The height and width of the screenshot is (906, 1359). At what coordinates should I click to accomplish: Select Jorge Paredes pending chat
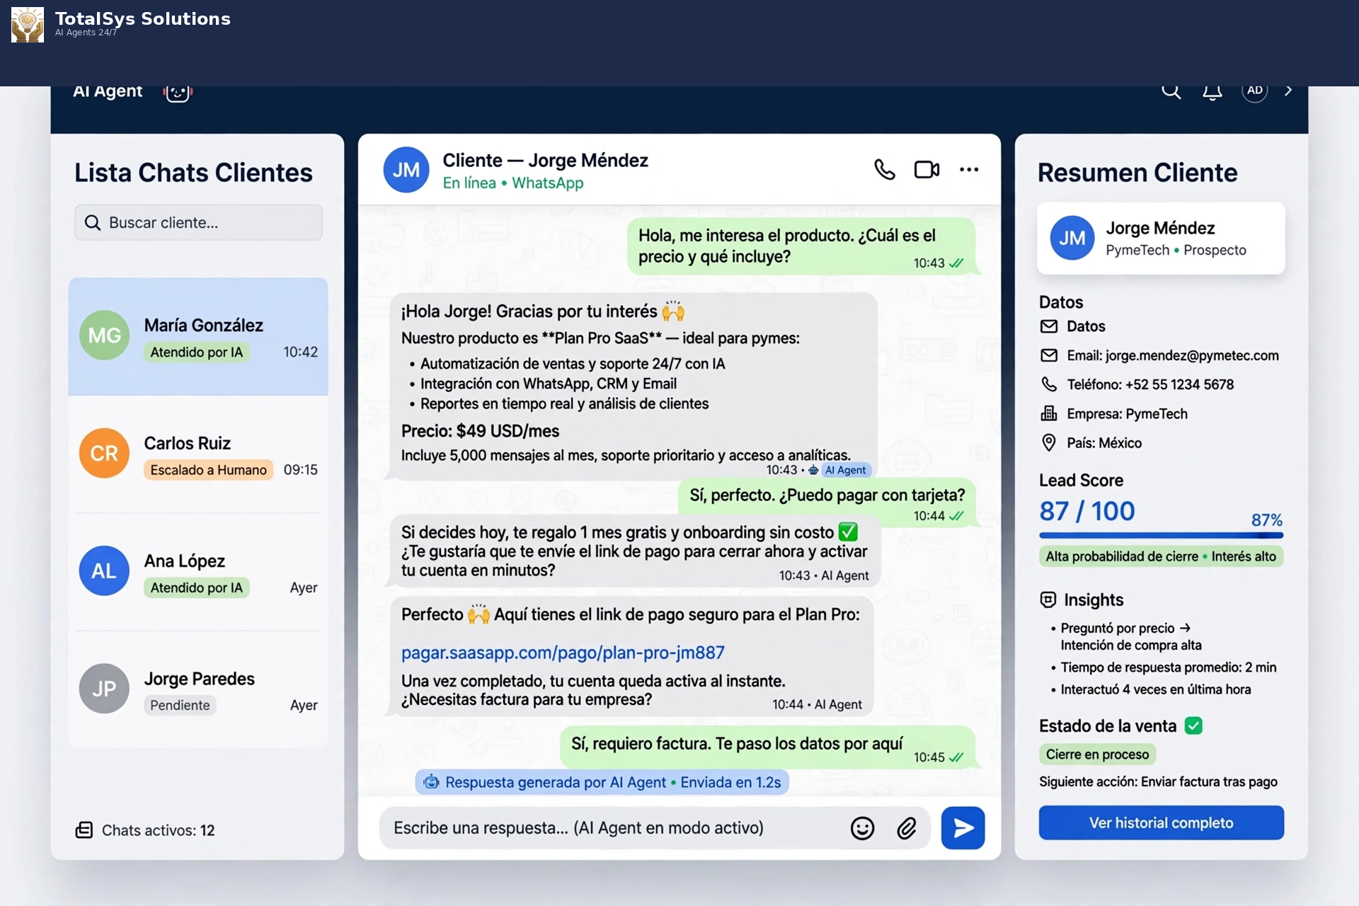pyautogui.click(x=198, y=689)
